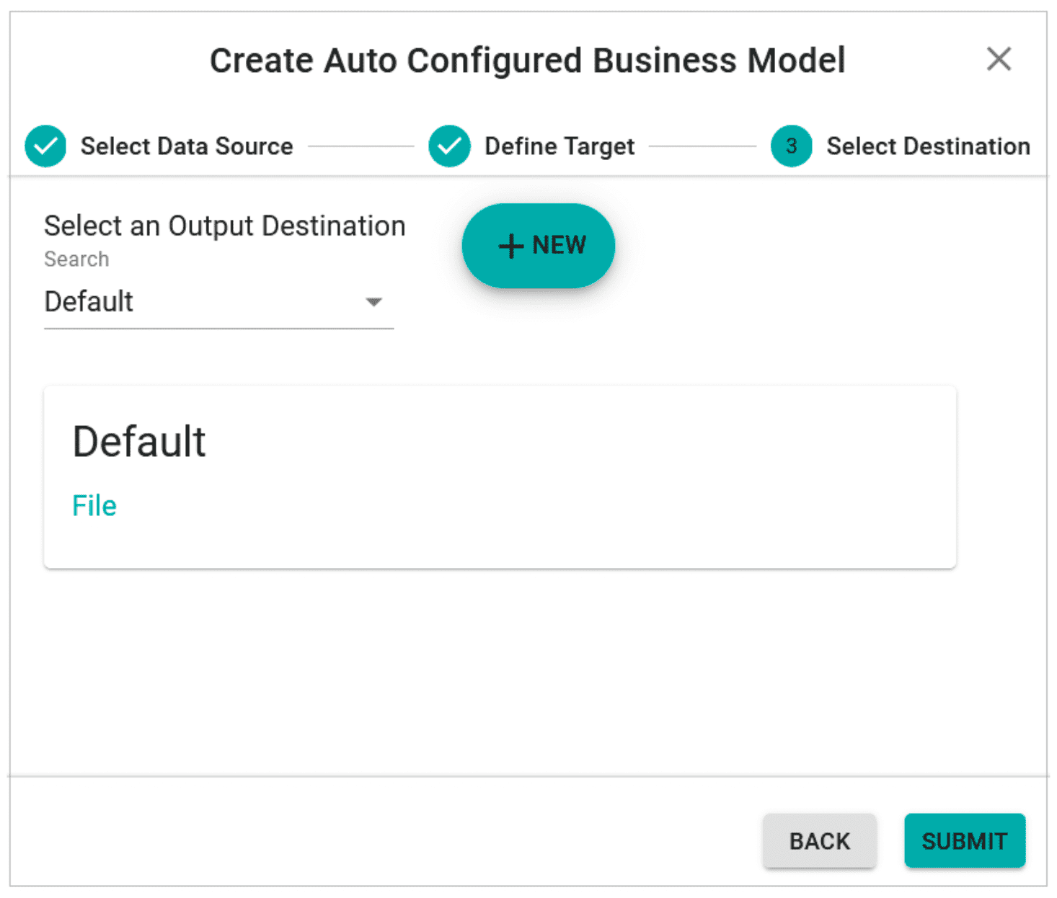The image size is (1057, 898).
Task: Go to Select Data Source step label
Action: 187,146
